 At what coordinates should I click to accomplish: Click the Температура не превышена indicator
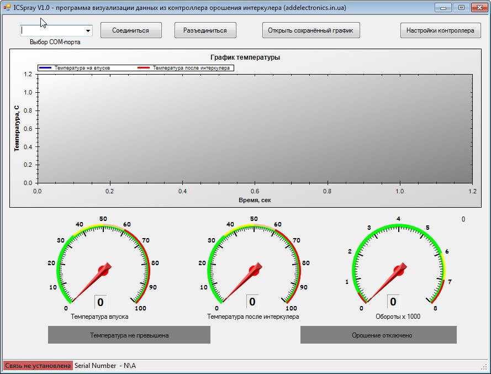129,335
